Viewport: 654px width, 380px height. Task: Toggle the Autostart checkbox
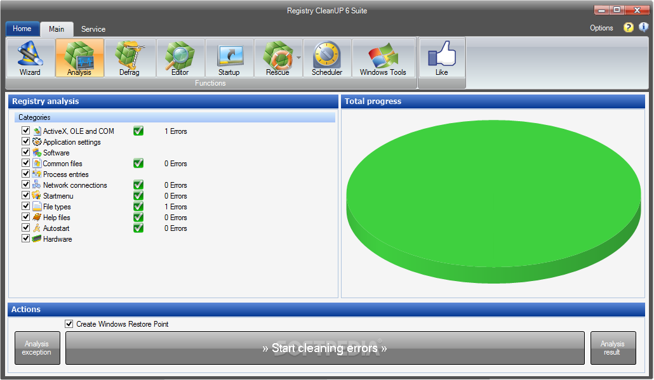pyautogui.click(x=26, y=228)
